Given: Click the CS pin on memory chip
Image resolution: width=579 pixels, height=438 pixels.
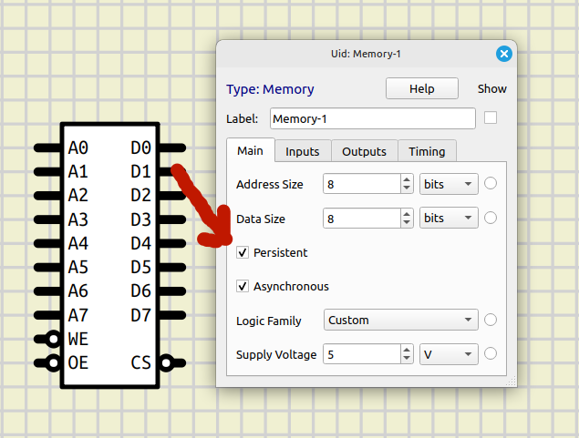Looking at the screenshot, I should pyautogui.click(x=173, y=363).
